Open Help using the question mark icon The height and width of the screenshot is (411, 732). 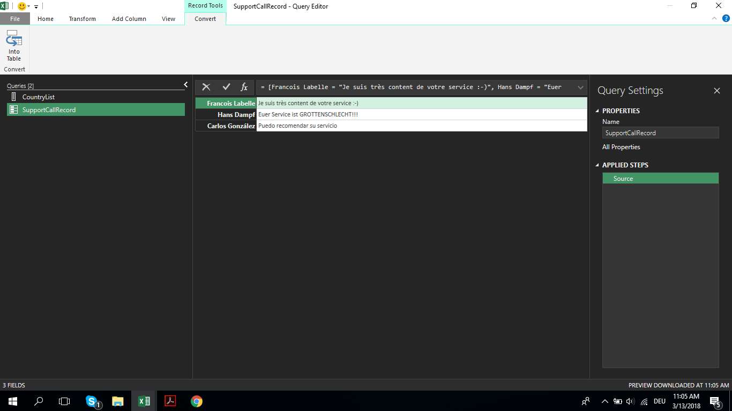click(x=727, y=18)
